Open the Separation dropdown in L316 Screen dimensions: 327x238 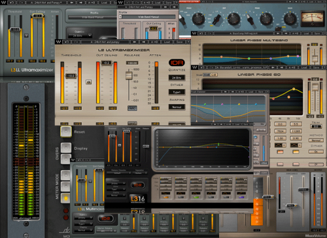tap(139, 173)
